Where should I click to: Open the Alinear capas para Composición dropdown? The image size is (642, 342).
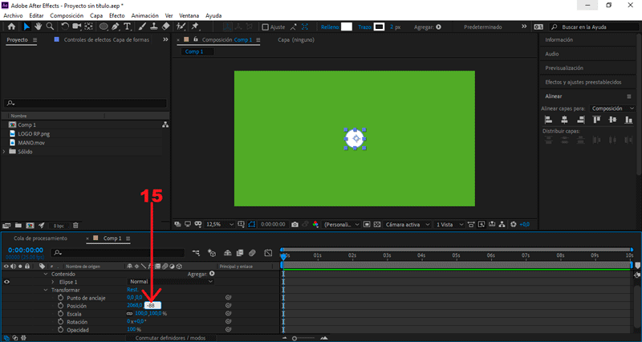(x=612, y=108)
